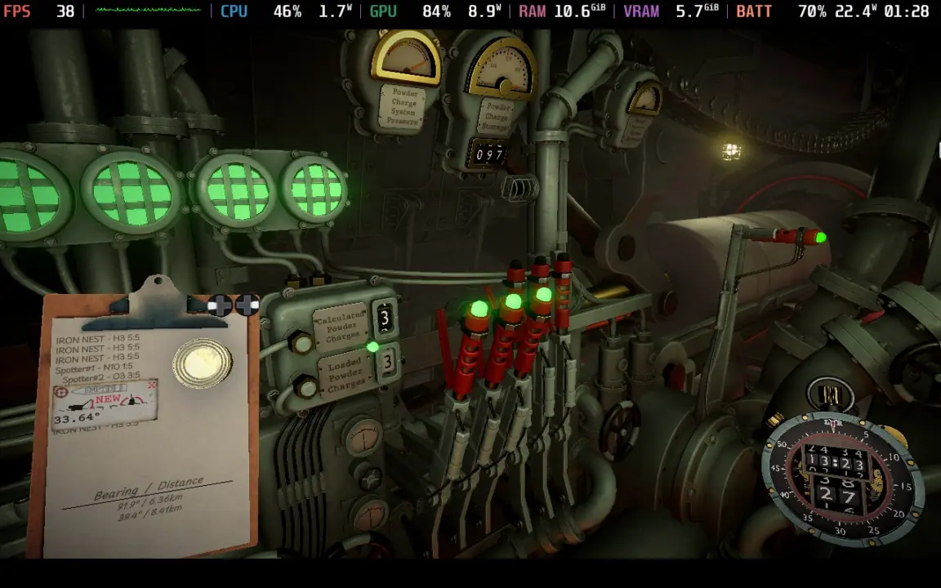Click the small dial gauge below charge box

363,436
